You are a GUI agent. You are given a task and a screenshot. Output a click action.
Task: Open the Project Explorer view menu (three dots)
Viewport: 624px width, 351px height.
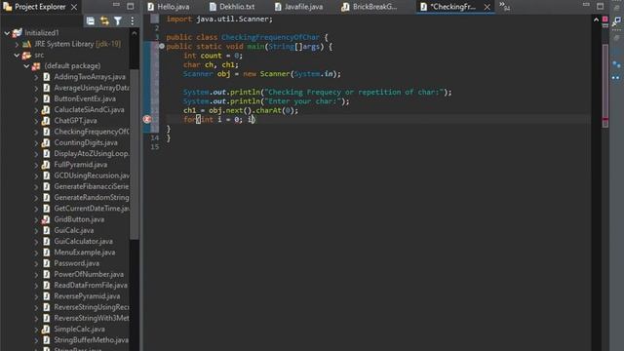click(133, 20)
